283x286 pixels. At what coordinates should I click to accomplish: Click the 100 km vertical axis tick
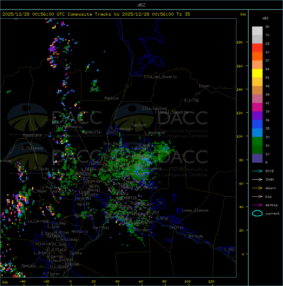coord(239,137)
